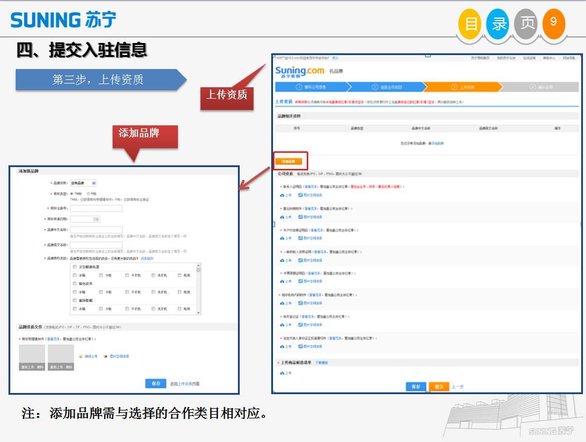The image size is (586, 442).
Task: Check the 服饰鞋帽 category checkbox
Action: pos(74,301)
